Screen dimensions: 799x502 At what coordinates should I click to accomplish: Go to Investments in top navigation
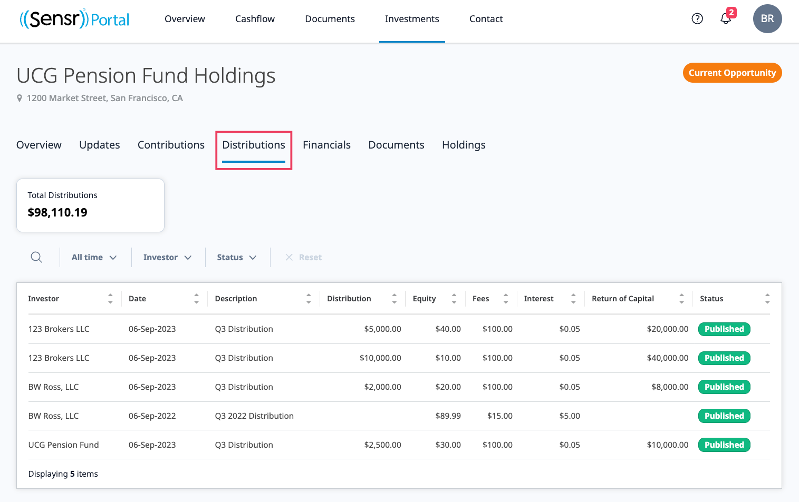point(412,19)
